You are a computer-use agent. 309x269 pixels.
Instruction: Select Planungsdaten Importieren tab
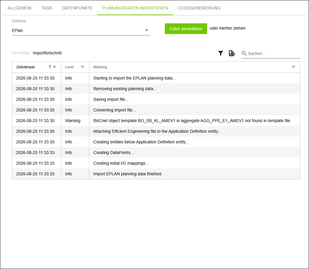[135, 8]
